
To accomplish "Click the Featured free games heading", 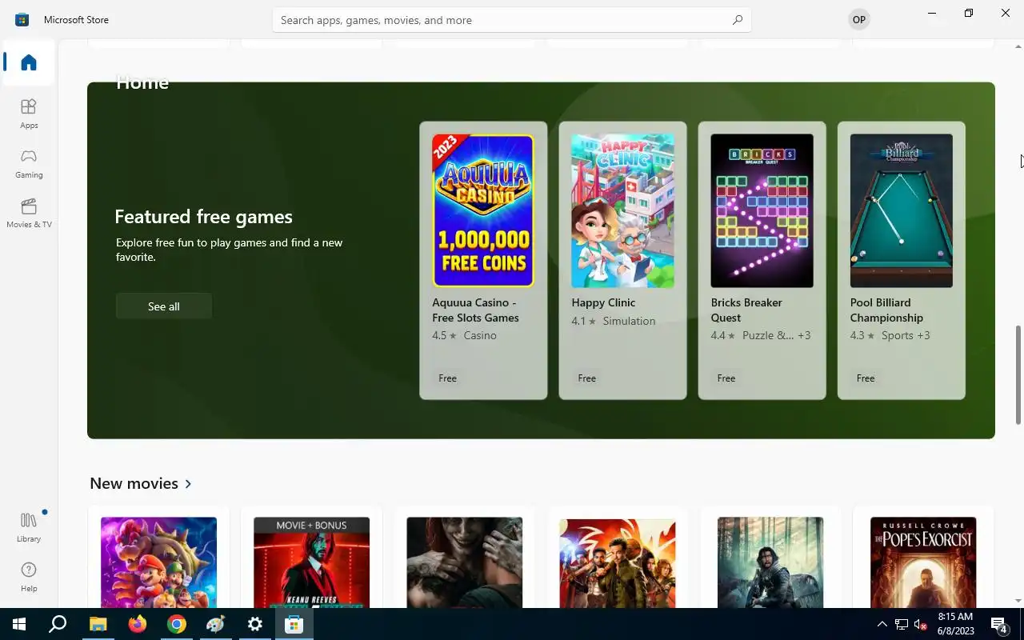I will coord(203,216).
